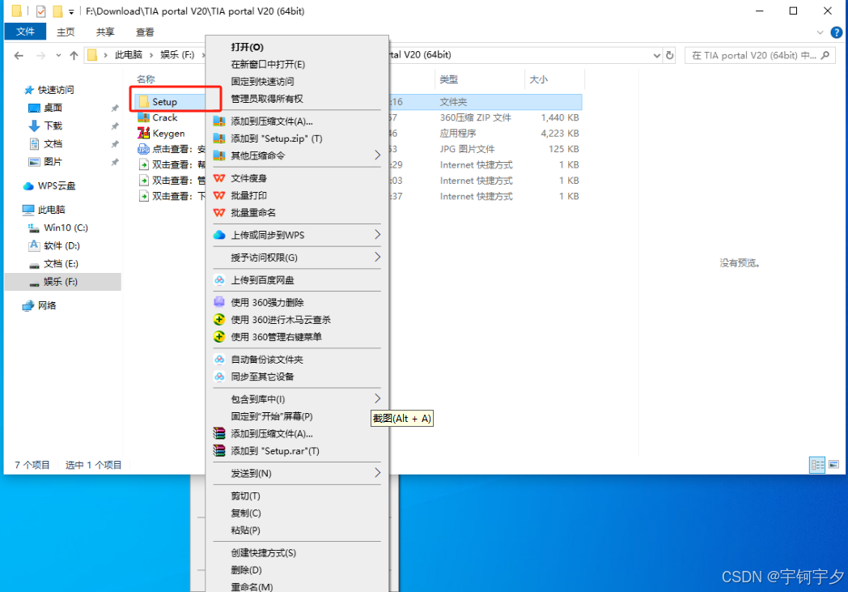Click quick access toolbar properties checkmark icon
848x592 pixels.
click(40, 11)
